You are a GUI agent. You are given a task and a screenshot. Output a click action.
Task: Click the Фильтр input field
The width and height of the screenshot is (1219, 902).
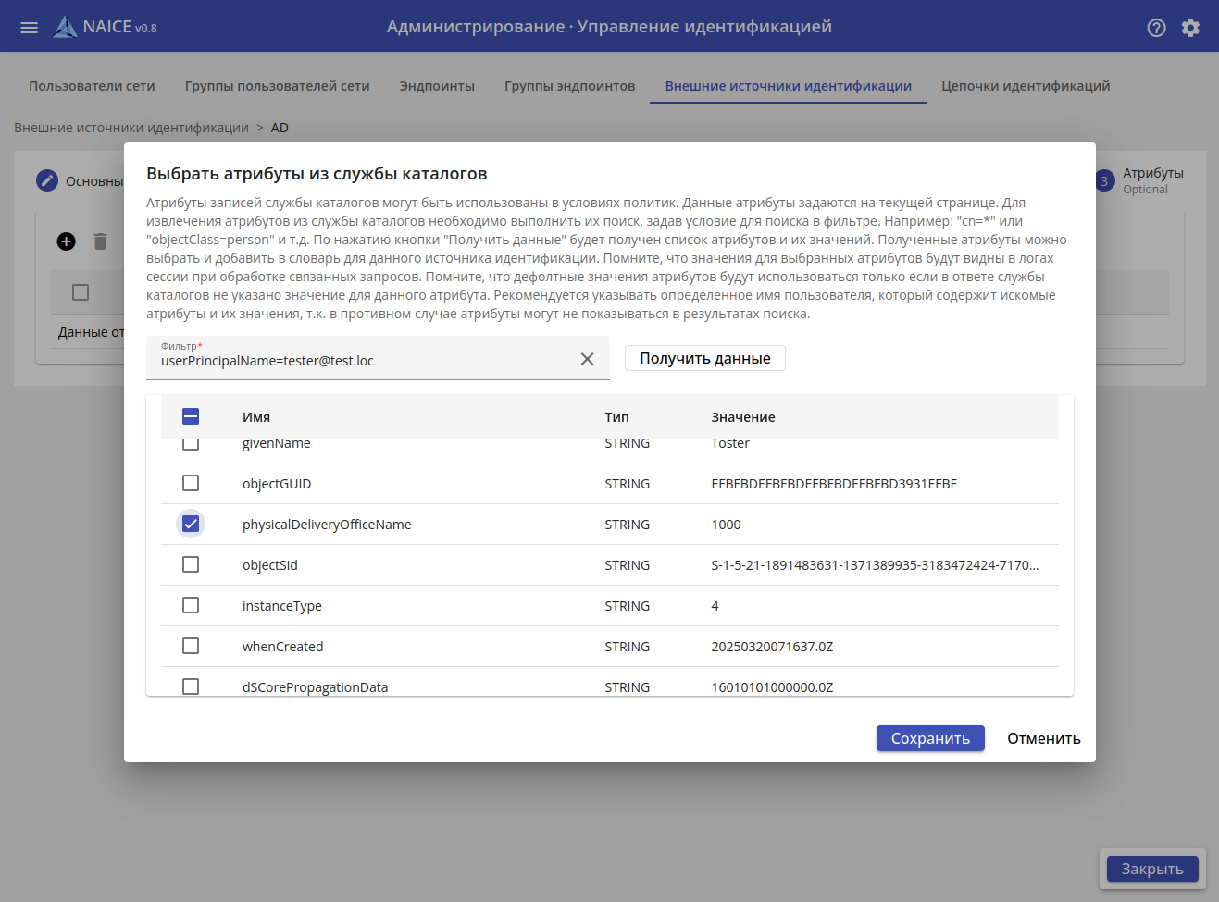361,360
